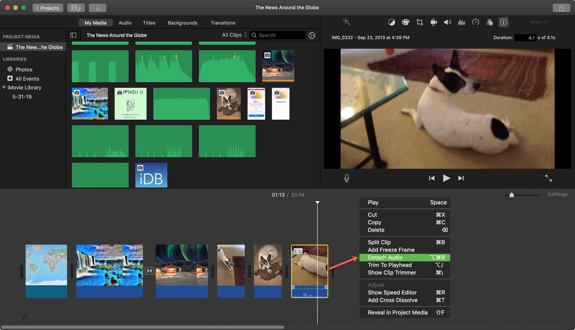
Task: Toggle the sidebar visibility button
Action: [x=73, y=35]
